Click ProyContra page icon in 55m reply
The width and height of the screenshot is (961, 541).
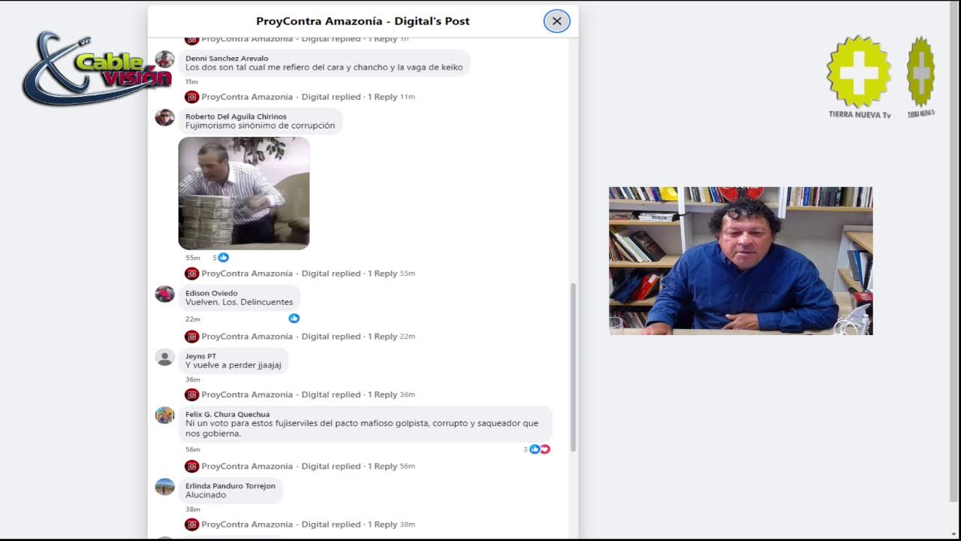click(191, 274)
